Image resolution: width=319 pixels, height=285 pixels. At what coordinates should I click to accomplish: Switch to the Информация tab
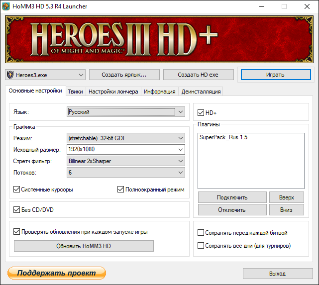(x=160, y=92)
